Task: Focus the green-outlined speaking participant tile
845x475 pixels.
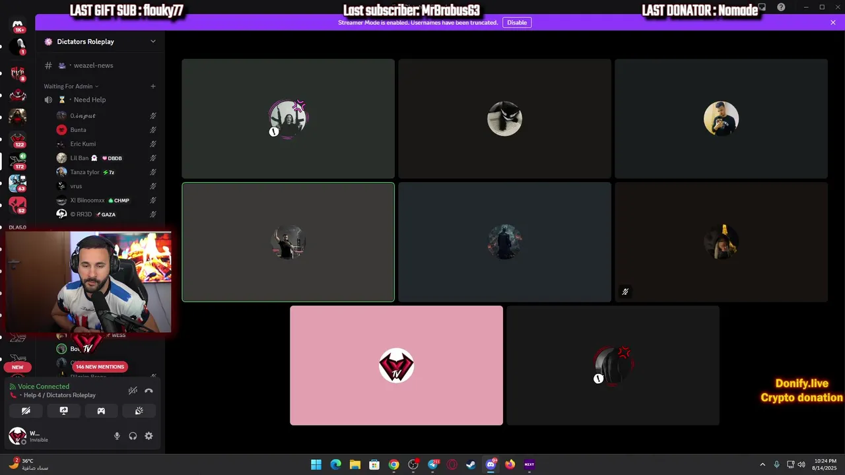Action: [x=288, y=242]
